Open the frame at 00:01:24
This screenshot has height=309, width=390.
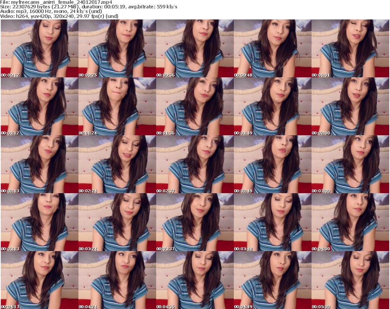[117, 106]
